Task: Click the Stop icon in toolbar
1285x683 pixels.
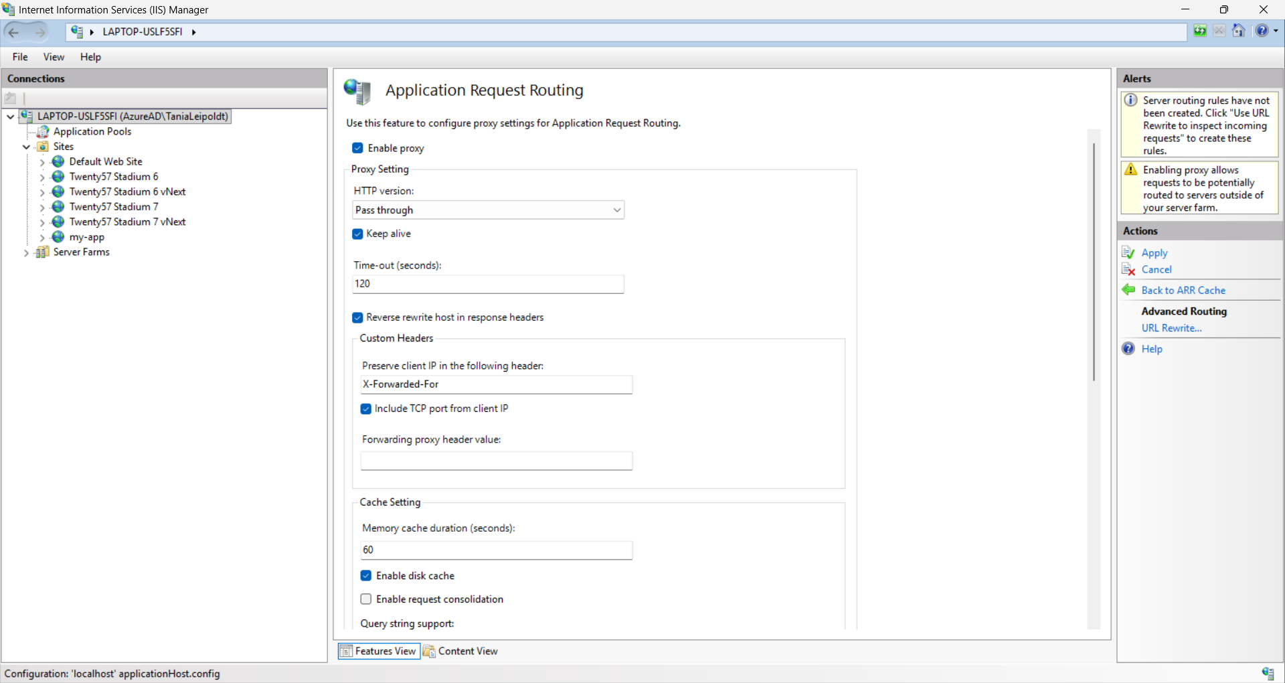Action: [x=1219, y=31]
